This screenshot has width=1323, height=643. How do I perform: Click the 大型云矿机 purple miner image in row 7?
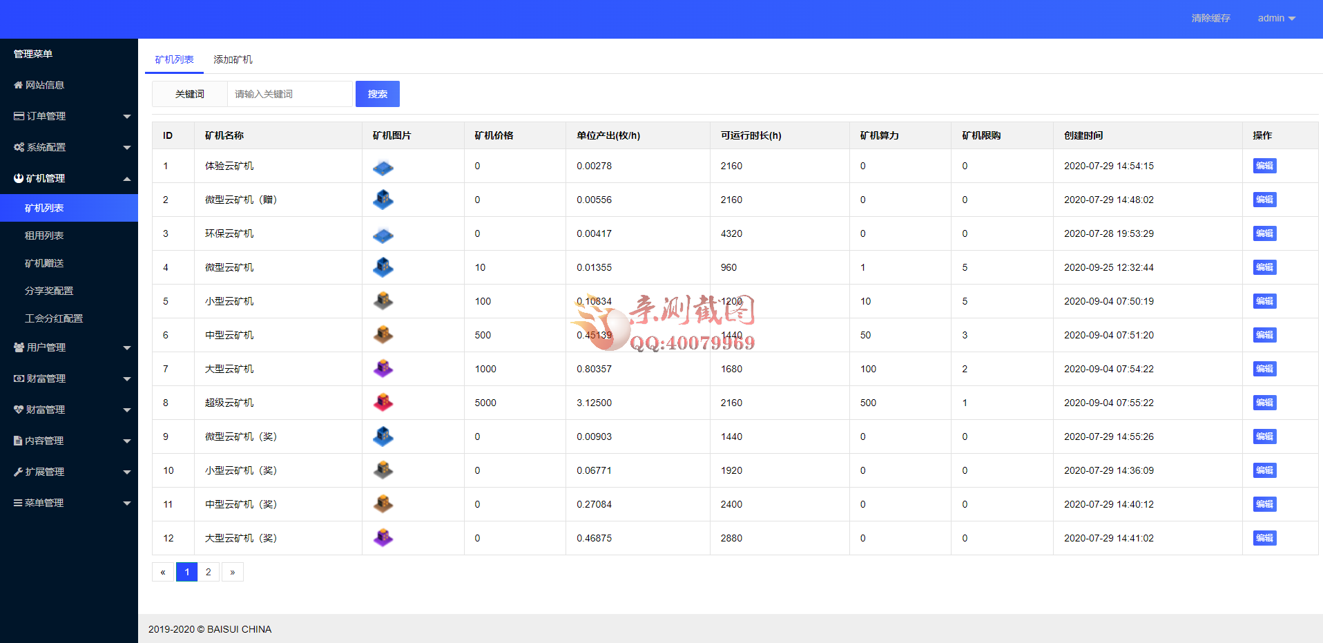[383, 369]
